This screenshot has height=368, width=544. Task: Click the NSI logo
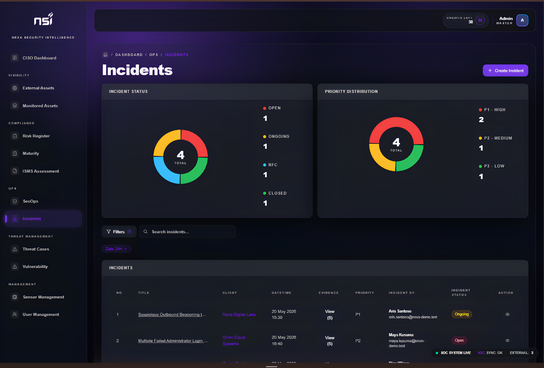(43, 20)
